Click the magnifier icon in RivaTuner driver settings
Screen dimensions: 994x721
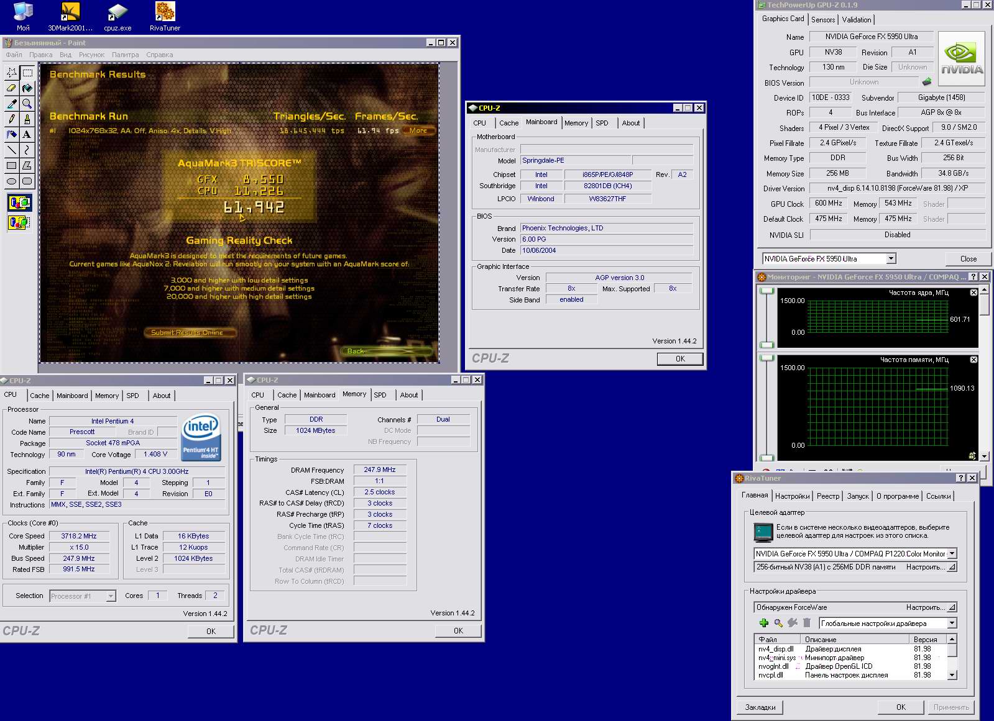click(x=778, y=623)
